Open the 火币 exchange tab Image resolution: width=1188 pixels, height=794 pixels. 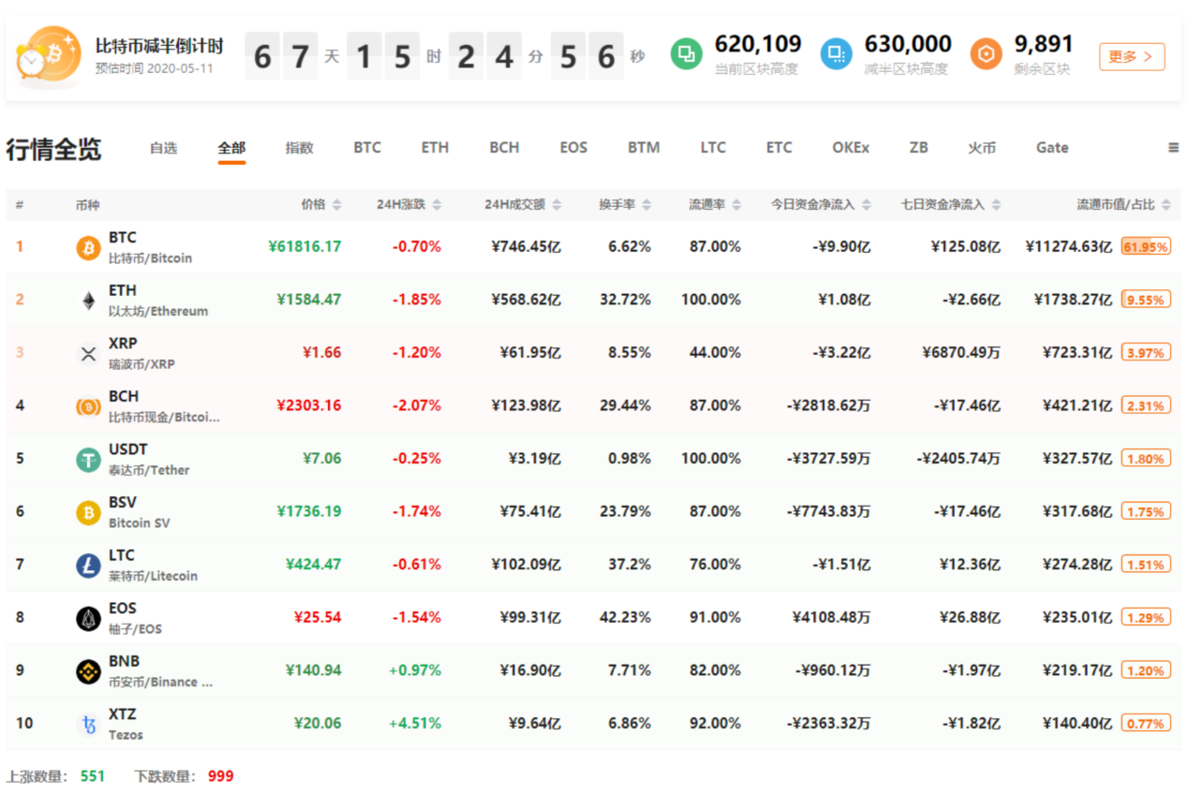tap(982, 148)
